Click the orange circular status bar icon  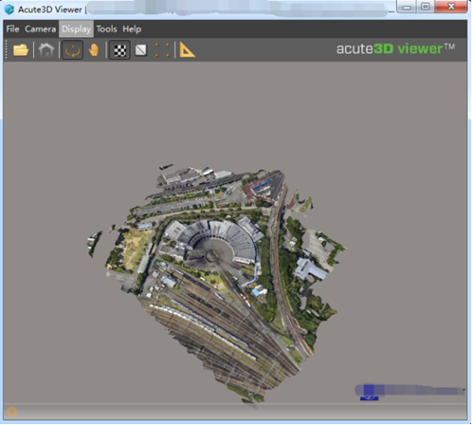click(11, 412)
